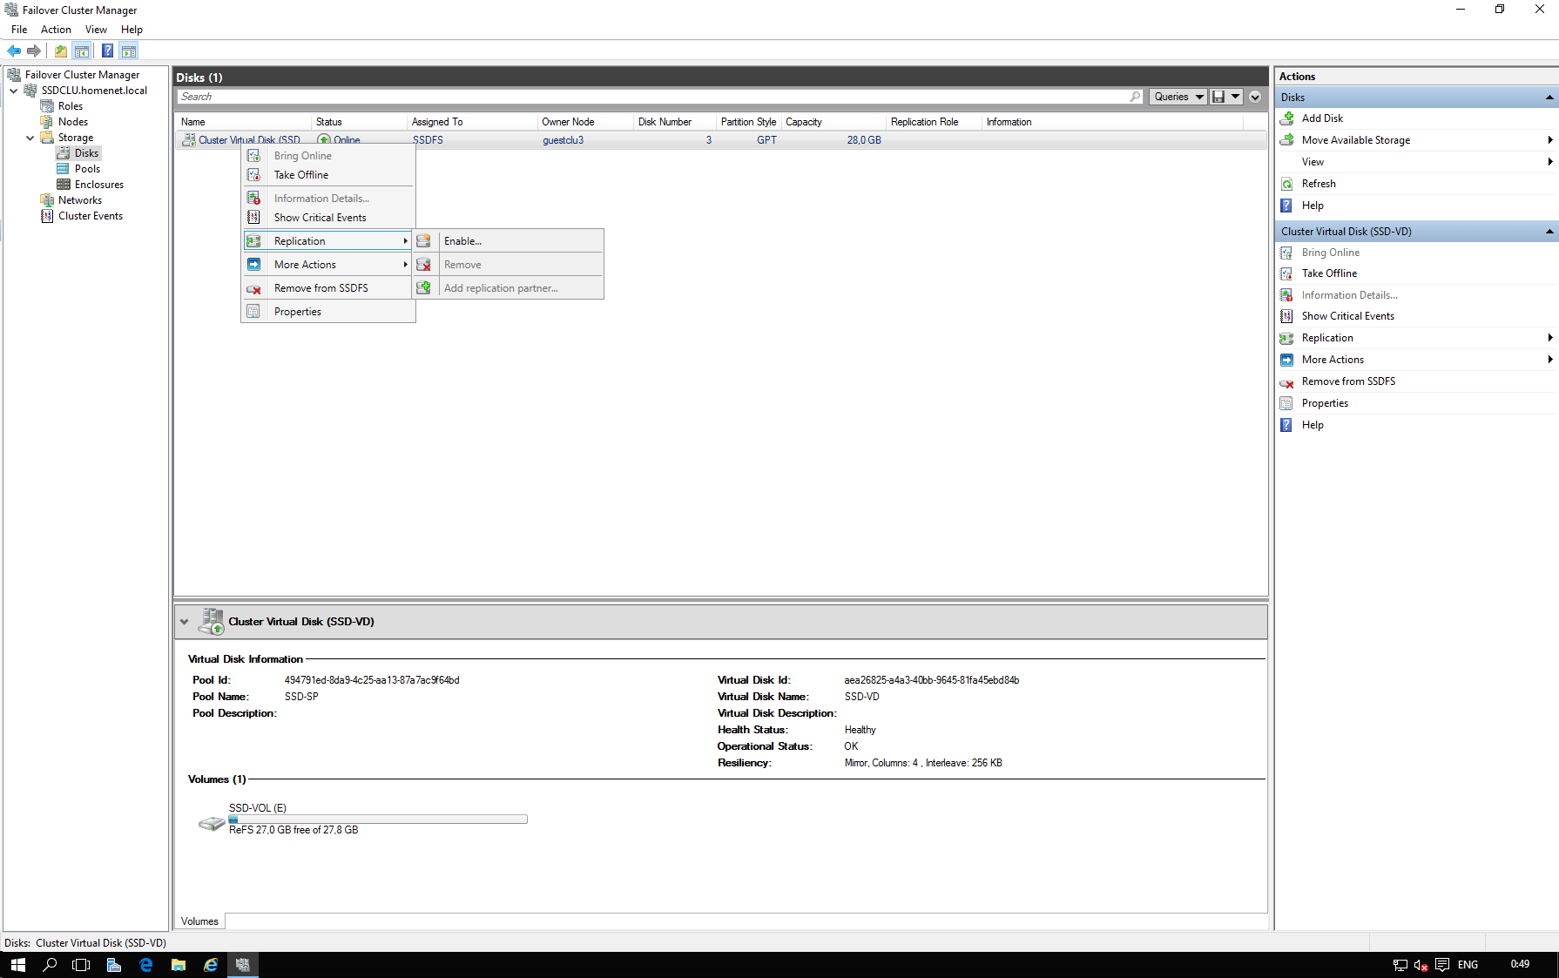Image resolution: width=1559 pixels, height=978 pixels.
Task: Click Take Offline in the Actions pane
Action: [1329, 273]
